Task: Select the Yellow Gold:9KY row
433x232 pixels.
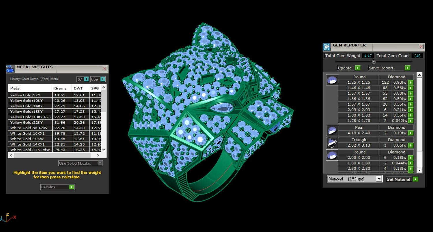Action: [55, 95]
